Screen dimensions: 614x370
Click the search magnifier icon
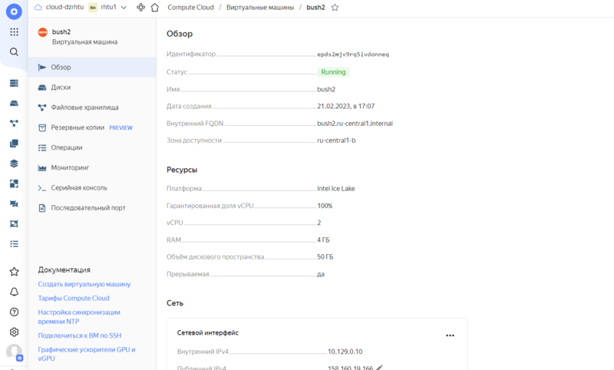point(14,52)
